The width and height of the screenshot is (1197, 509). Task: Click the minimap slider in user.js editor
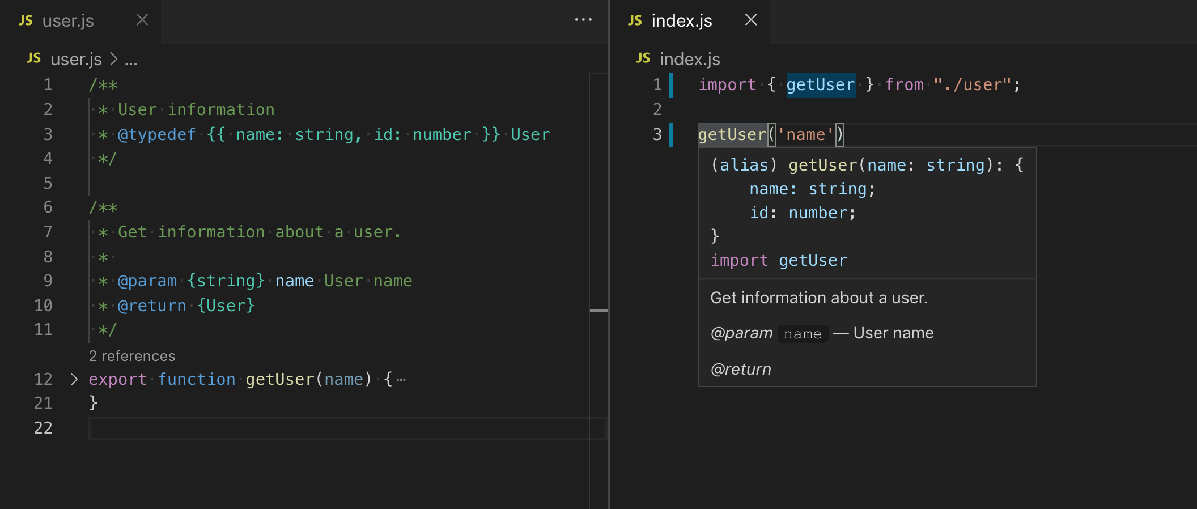598,311
